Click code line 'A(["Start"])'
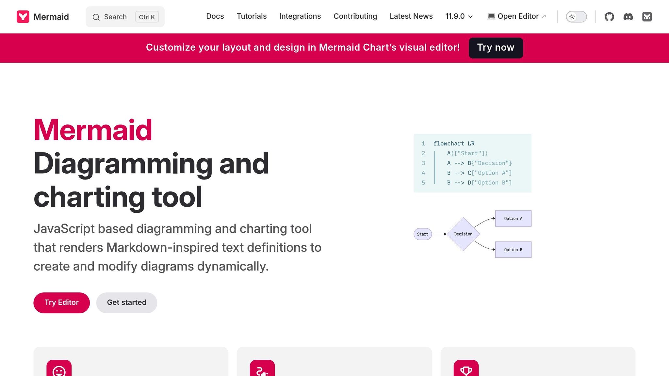The width and height of the screenshot is (669, 376). pyautogui.click(x=467, y=153)
